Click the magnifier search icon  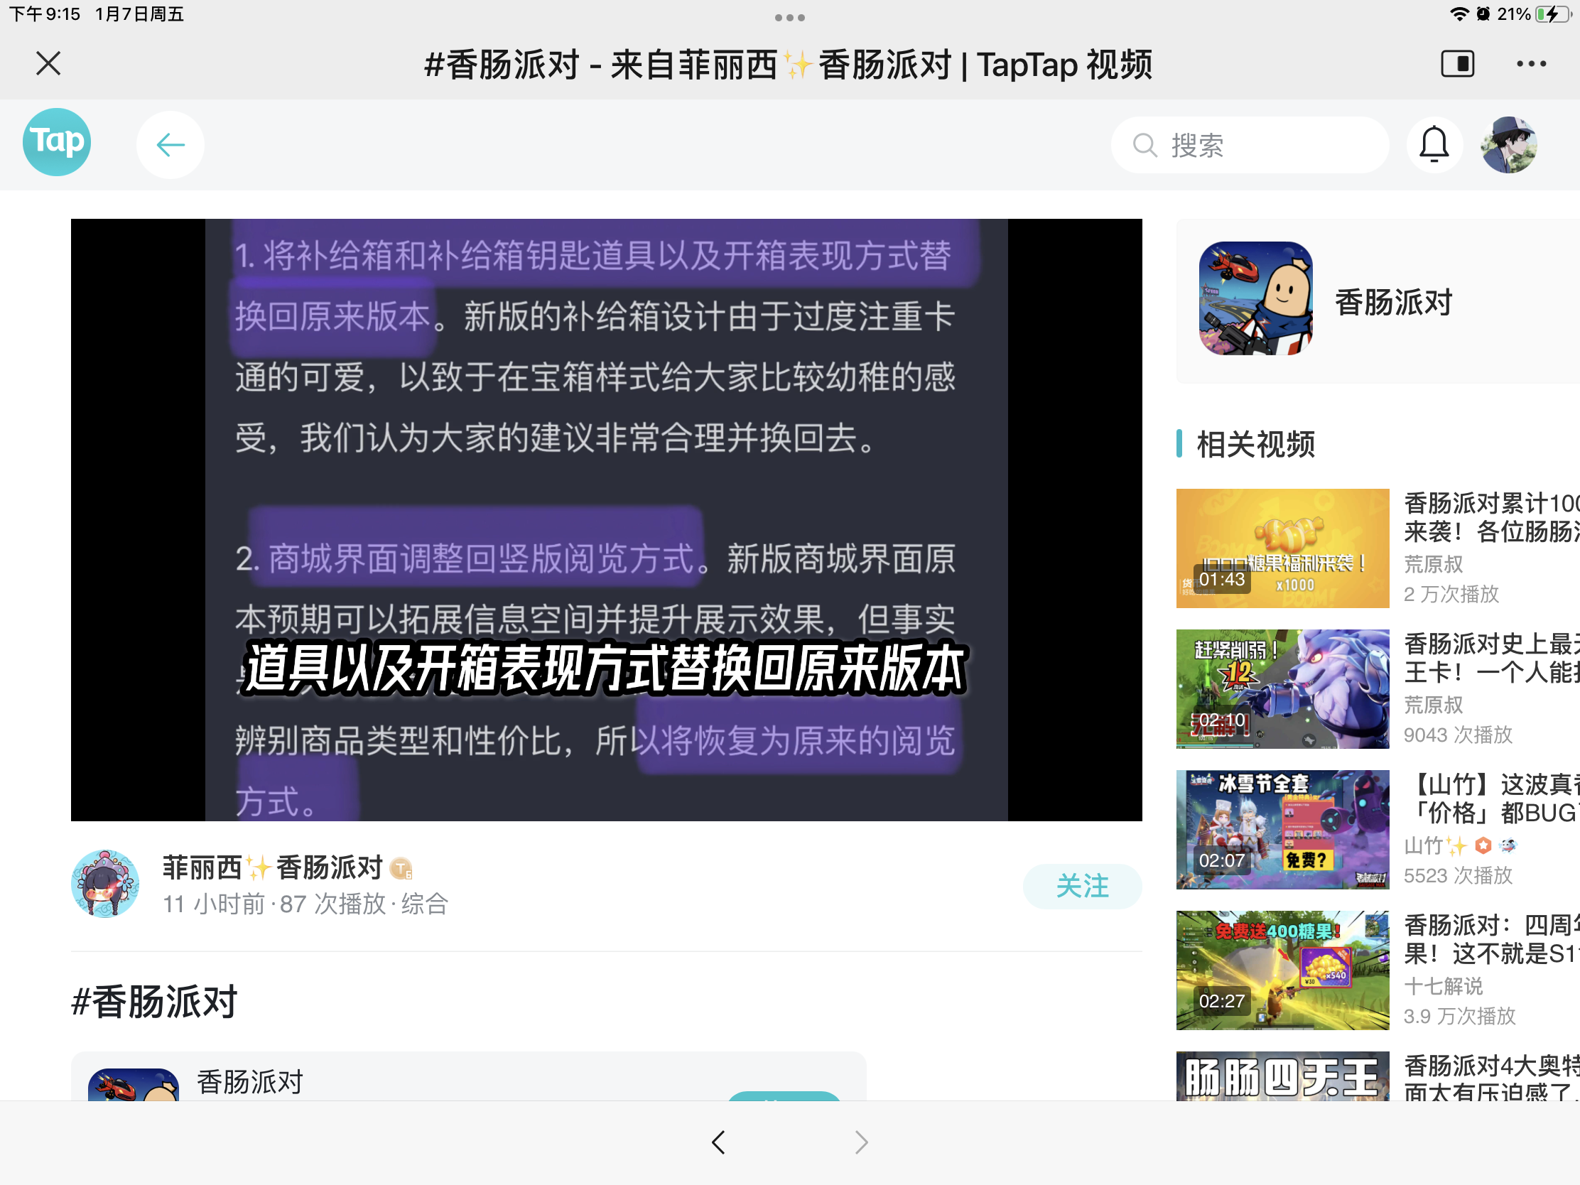click(1145, 145)
